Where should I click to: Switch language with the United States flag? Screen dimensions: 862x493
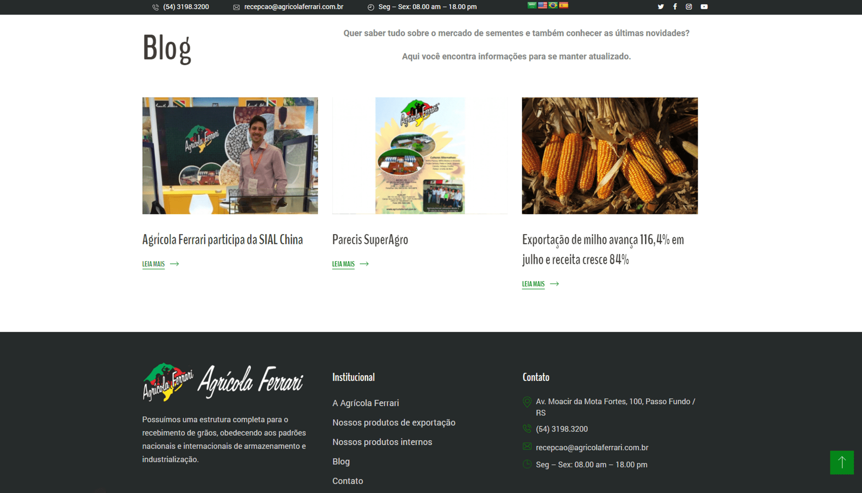(543, 5)
